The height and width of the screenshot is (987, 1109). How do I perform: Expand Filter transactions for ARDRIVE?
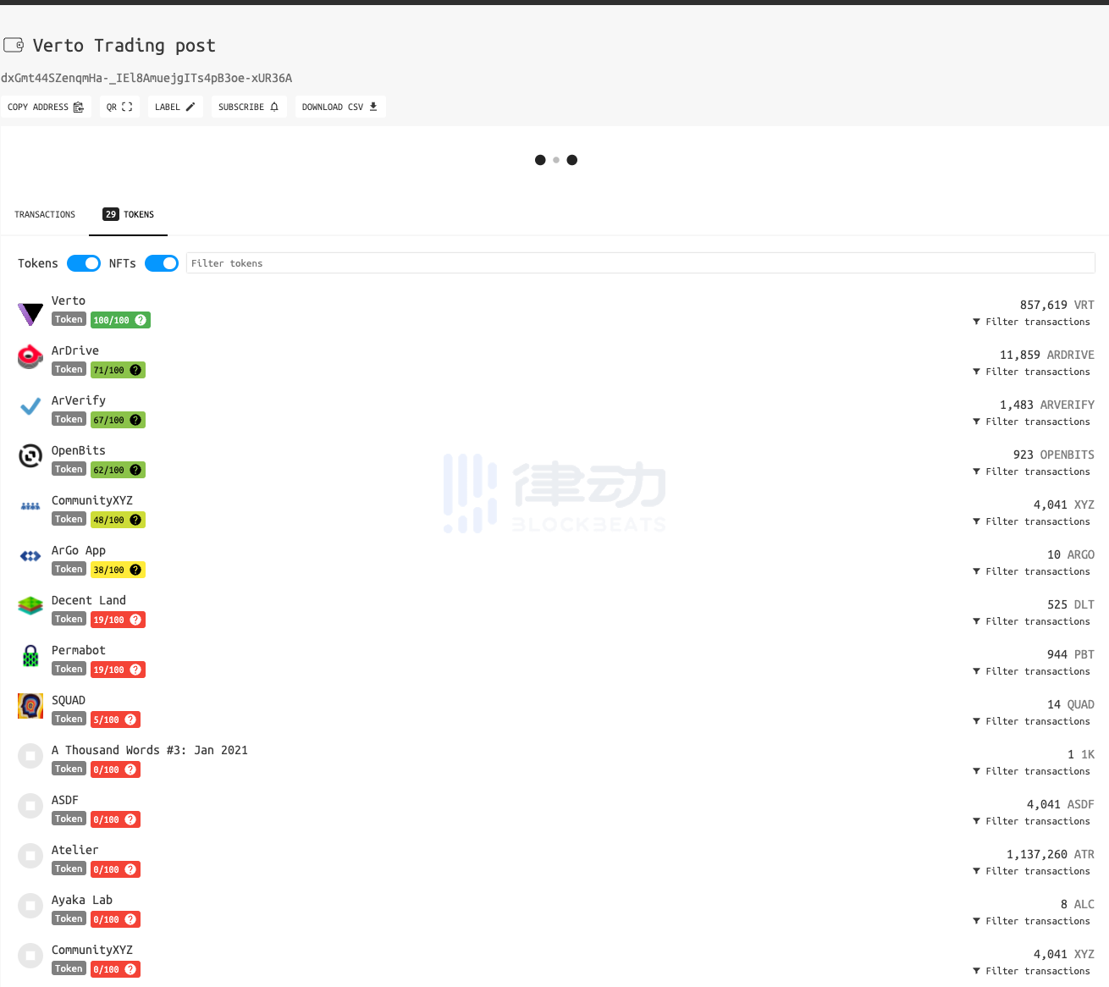1031,372
